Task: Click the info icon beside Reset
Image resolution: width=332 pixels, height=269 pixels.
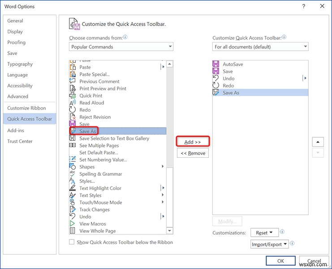Action: pyautogui.click(x=282, y=232)
